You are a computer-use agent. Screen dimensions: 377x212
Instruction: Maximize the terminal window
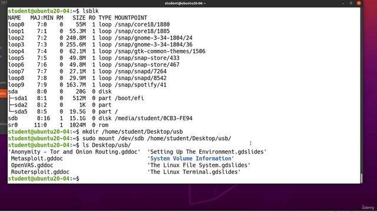(351, 3)
